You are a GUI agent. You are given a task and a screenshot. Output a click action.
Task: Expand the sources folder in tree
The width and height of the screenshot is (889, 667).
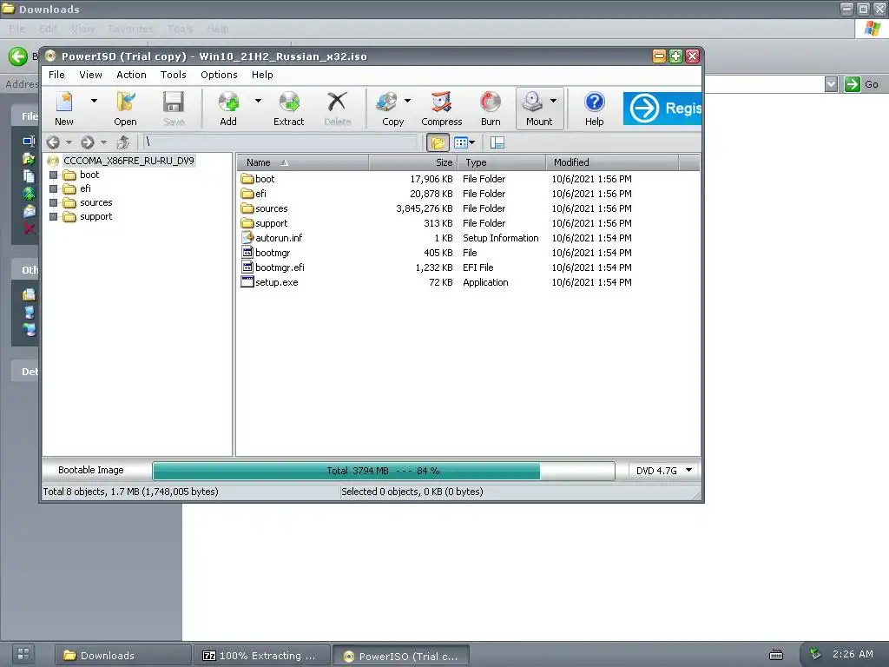click(x=53, y=202)
